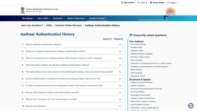Open Use of Aadhaar link
Viewport: 197px width, 111px height.
point(137,60)
